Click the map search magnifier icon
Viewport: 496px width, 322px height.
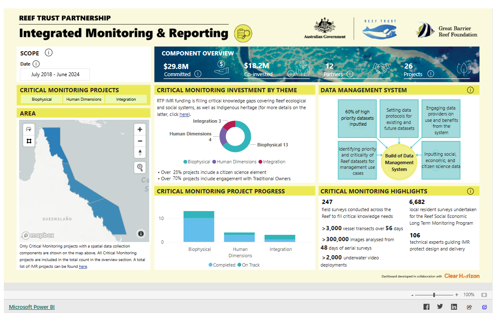tap(140, 168)
